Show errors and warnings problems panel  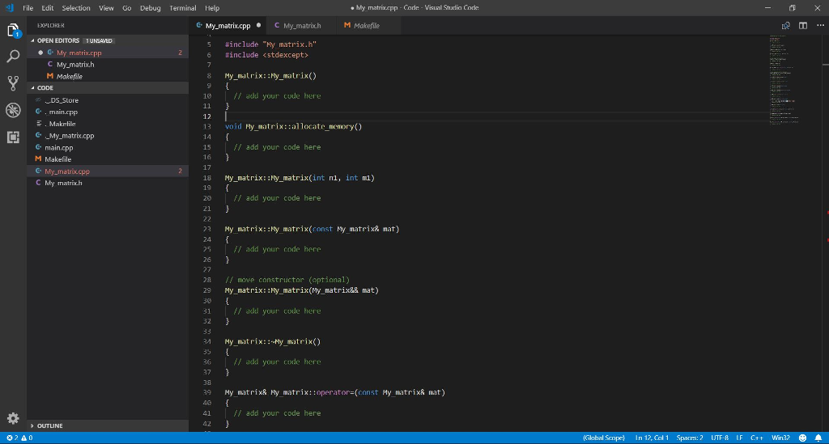(x=19, y=438)
